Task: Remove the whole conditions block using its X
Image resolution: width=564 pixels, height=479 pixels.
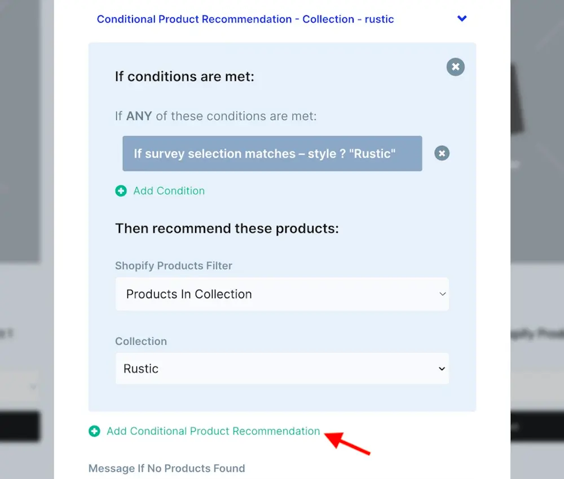Action: pos(455,67)
